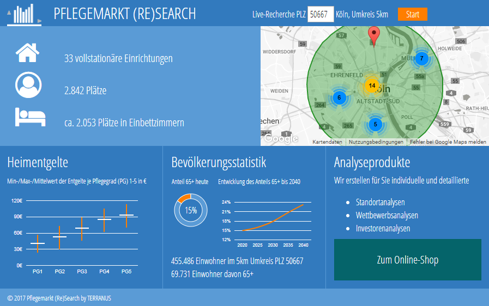Screen dimensions: 489x306
Task: Click the house icon for Einrichtungen
Action: pos(27,53)
